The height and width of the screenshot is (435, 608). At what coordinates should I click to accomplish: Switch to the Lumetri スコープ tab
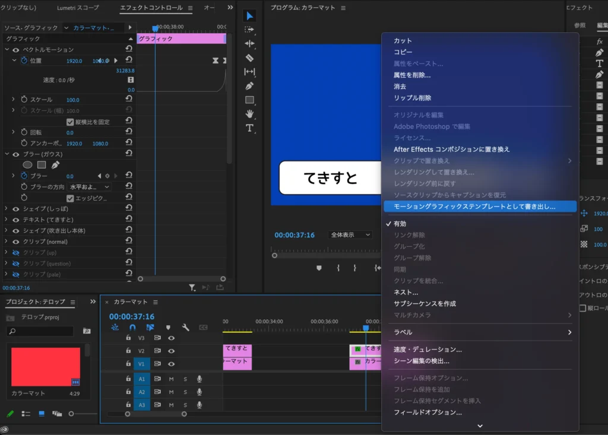point(78,8)
